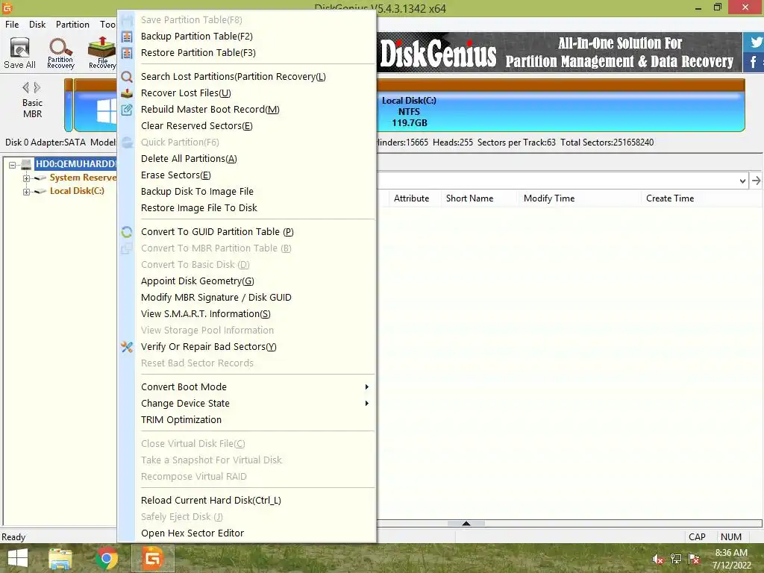Click the DiskGenius taskbar icon
Viewport: 764px width, 573px height.
coord(152,558)
